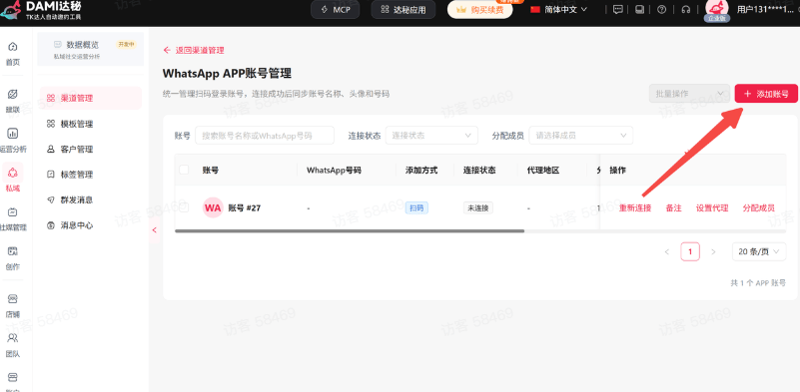Open 标签管理 in the side menu
This screenshot has width=800, height=392.
click(x=90, y=175)
